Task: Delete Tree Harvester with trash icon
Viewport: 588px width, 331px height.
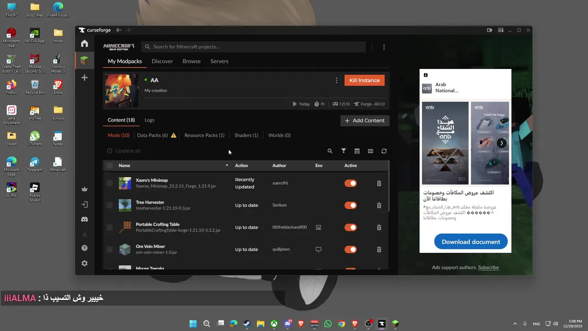Action: point(379,205)
